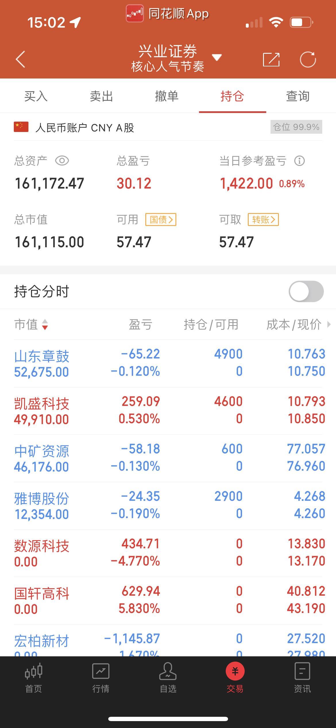Return to 同花顺 App
336x728 pixels.
click(167, 14)
